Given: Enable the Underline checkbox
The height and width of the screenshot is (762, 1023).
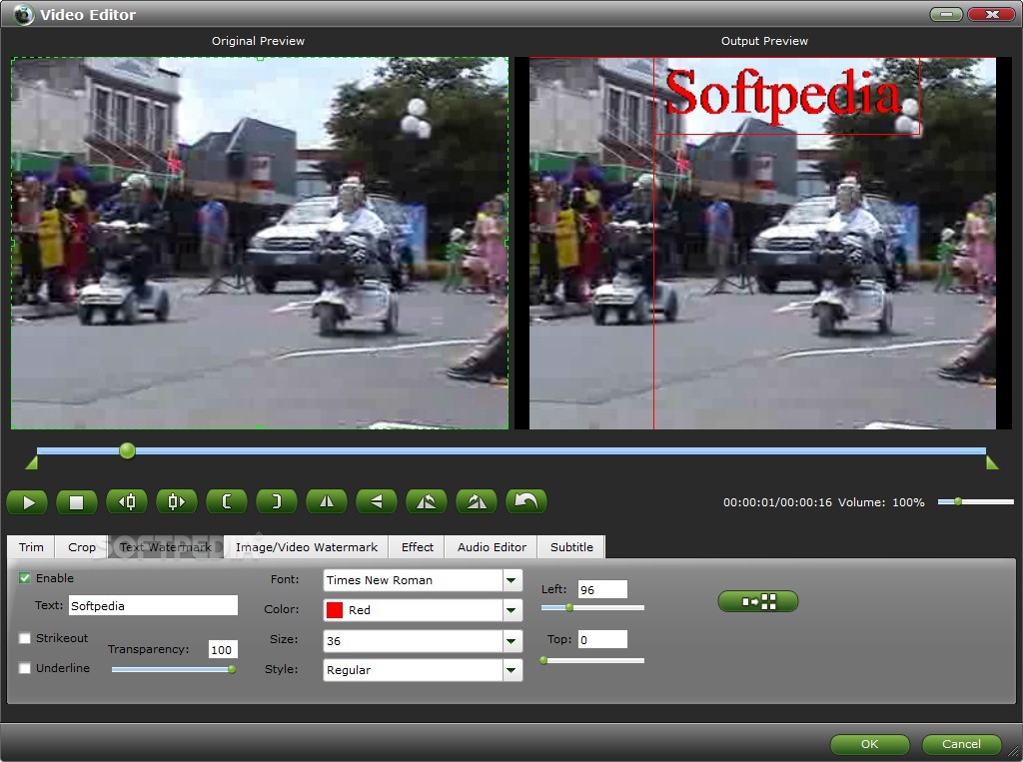Looking at the screenshot, I should click(25, 668).
